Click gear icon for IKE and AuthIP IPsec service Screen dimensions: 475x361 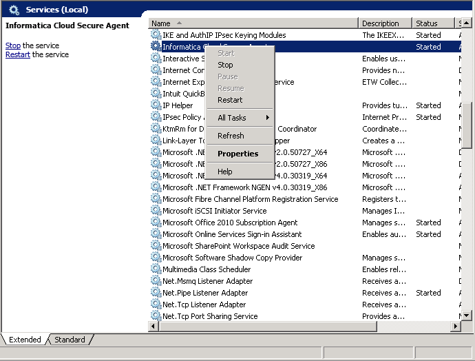[x=156, y=34]
